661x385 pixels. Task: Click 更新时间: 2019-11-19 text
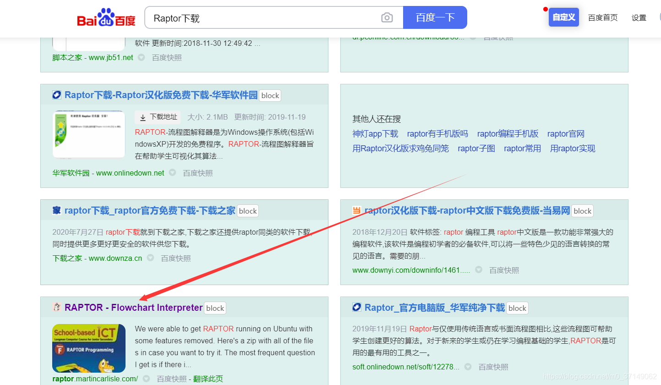click(270, 117)
